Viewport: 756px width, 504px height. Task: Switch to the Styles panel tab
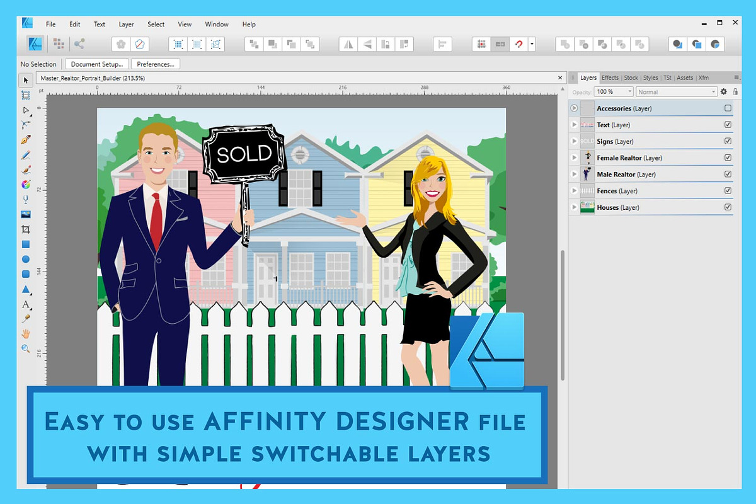[x=650, y=78]
